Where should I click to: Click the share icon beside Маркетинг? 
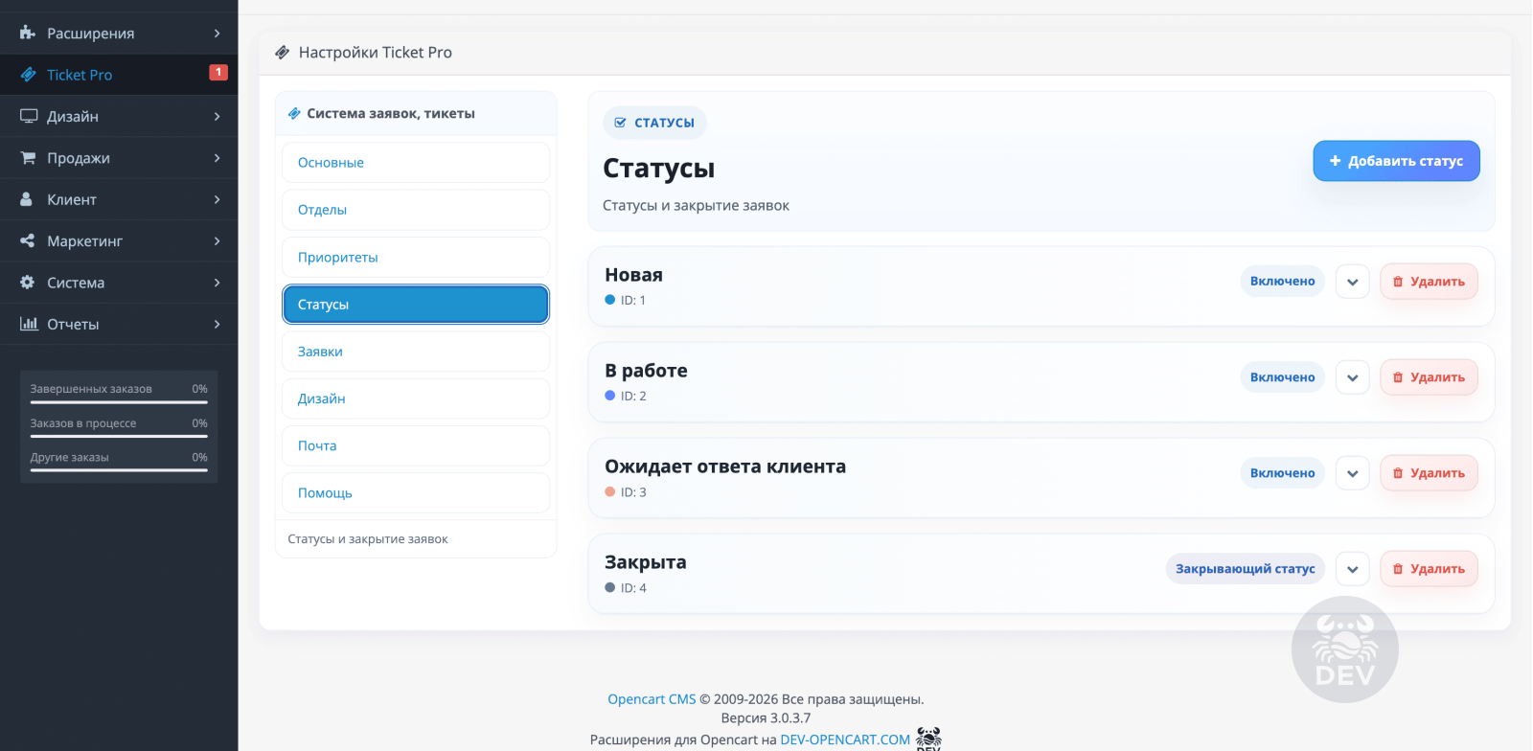click(28, 240)
